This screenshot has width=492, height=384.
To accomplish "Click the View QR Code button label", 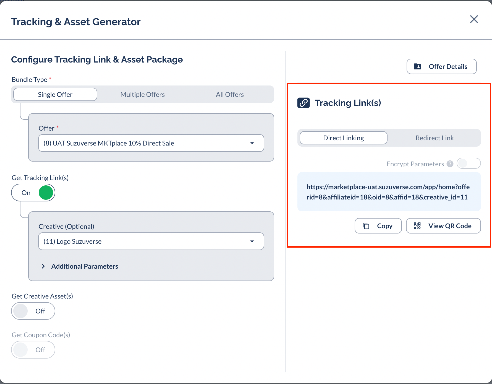I will tap(450, 226).
